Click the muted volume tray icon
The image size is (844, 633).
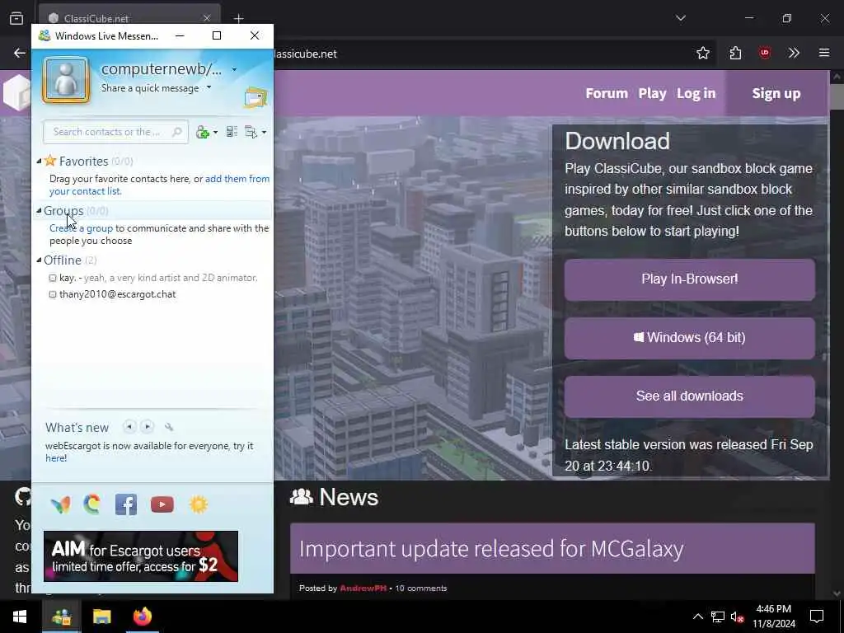coord(737,617)
